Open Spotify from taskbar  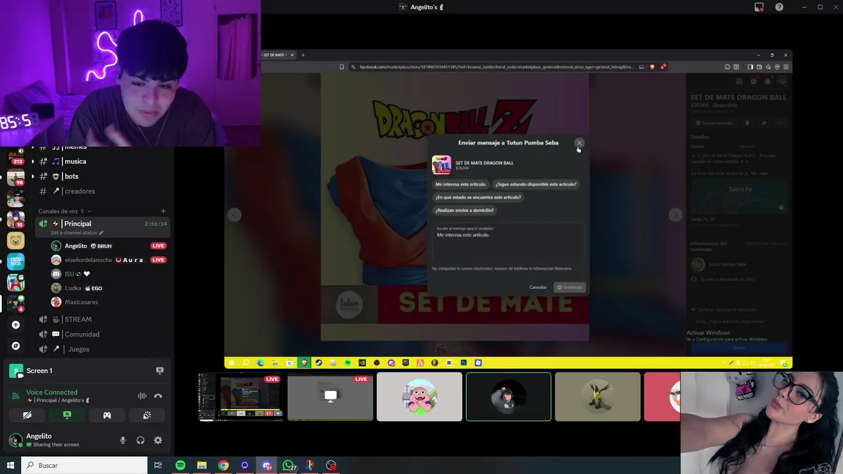tap(180, 465)
